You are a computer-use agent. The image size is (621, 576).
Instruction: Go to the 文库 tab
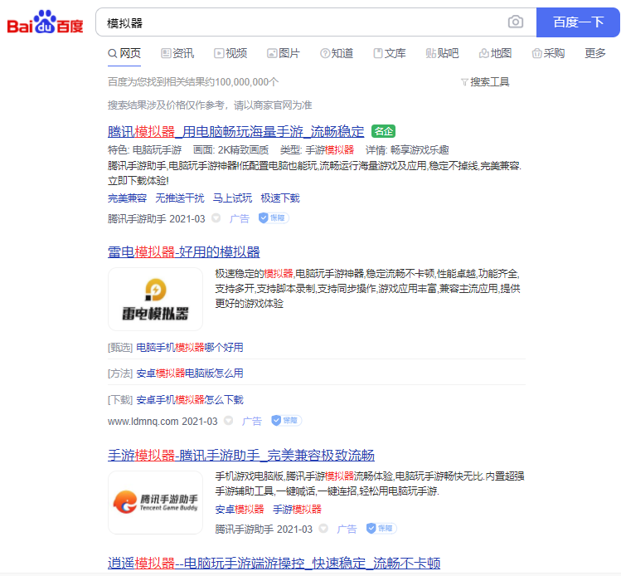[x=390, y=53]
